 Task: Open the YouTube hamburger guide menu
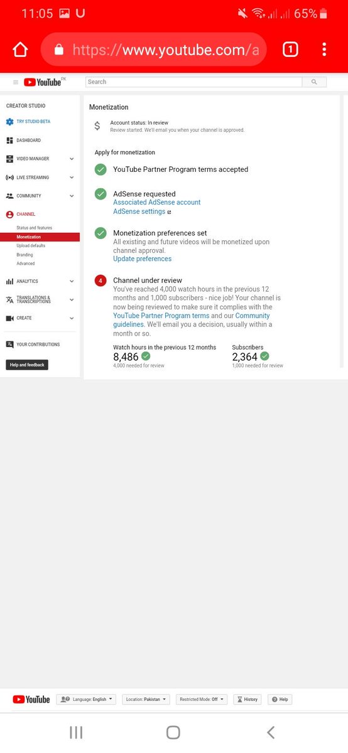16,82
